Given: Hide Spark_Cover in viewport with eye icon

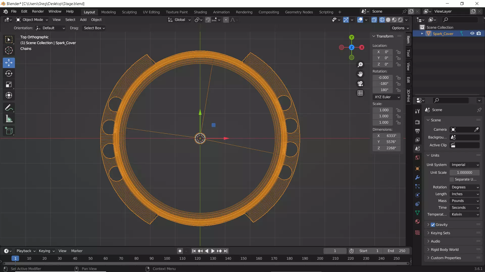Looking at the screenshot, I should click(472, 33).
